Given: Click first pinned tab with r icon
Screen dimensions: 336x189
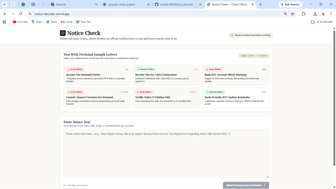Looking at the screenshot, I should coord(13,4).
